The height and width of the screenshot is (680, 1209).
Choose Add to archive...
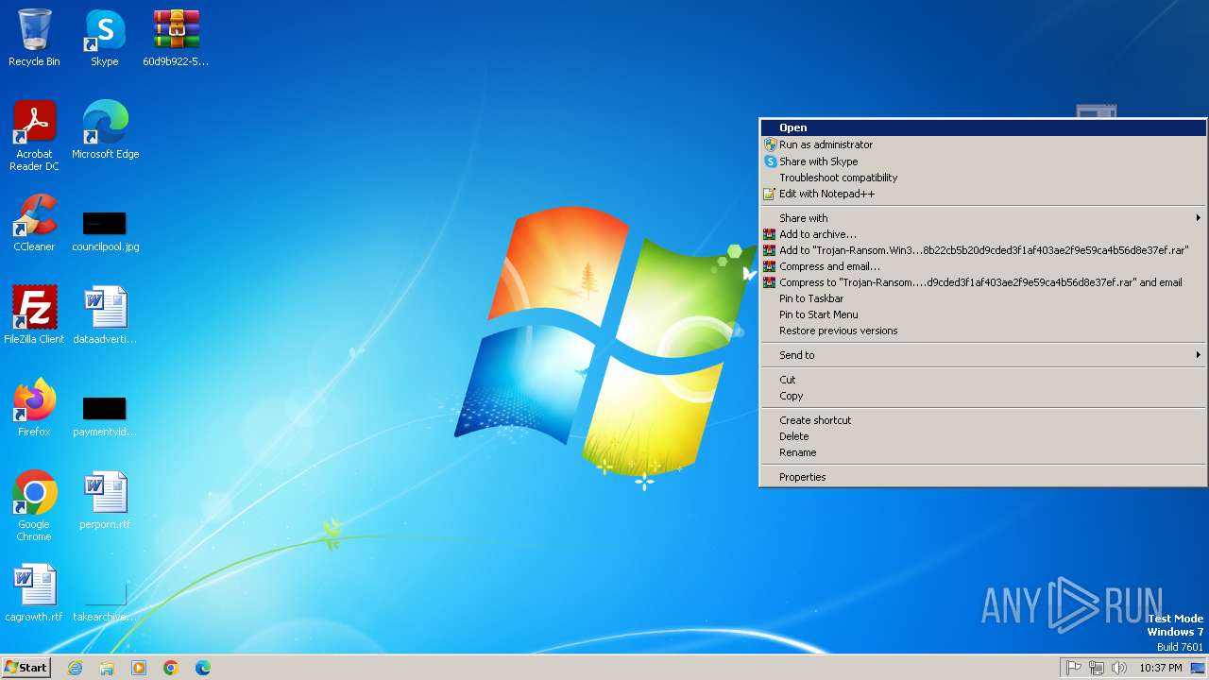[983, 234]
